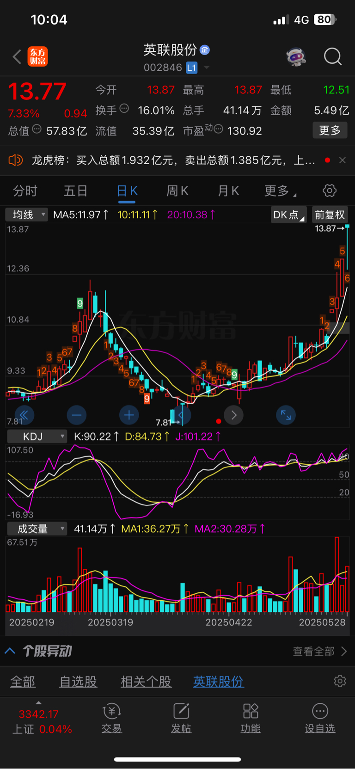The height and width of the screenshot is (769, 355).
Task: Open the 交易 trade button
Action: pos(111,718)
